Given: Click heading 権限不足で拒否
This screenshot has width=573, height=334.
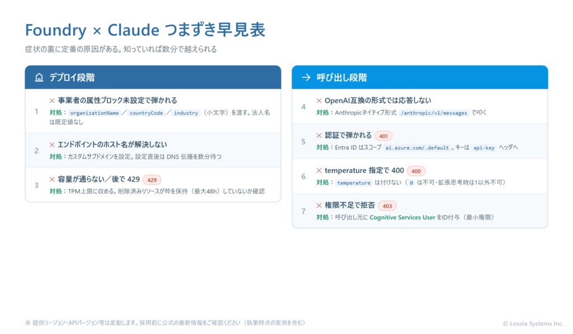Looking at the screenshot, I should tap(350, 205).
